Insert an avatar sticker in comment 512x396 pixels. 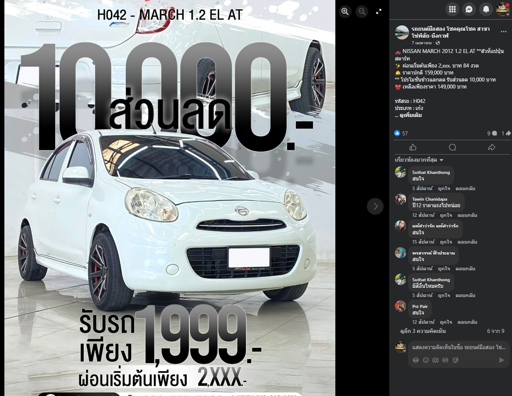(416, 360)
